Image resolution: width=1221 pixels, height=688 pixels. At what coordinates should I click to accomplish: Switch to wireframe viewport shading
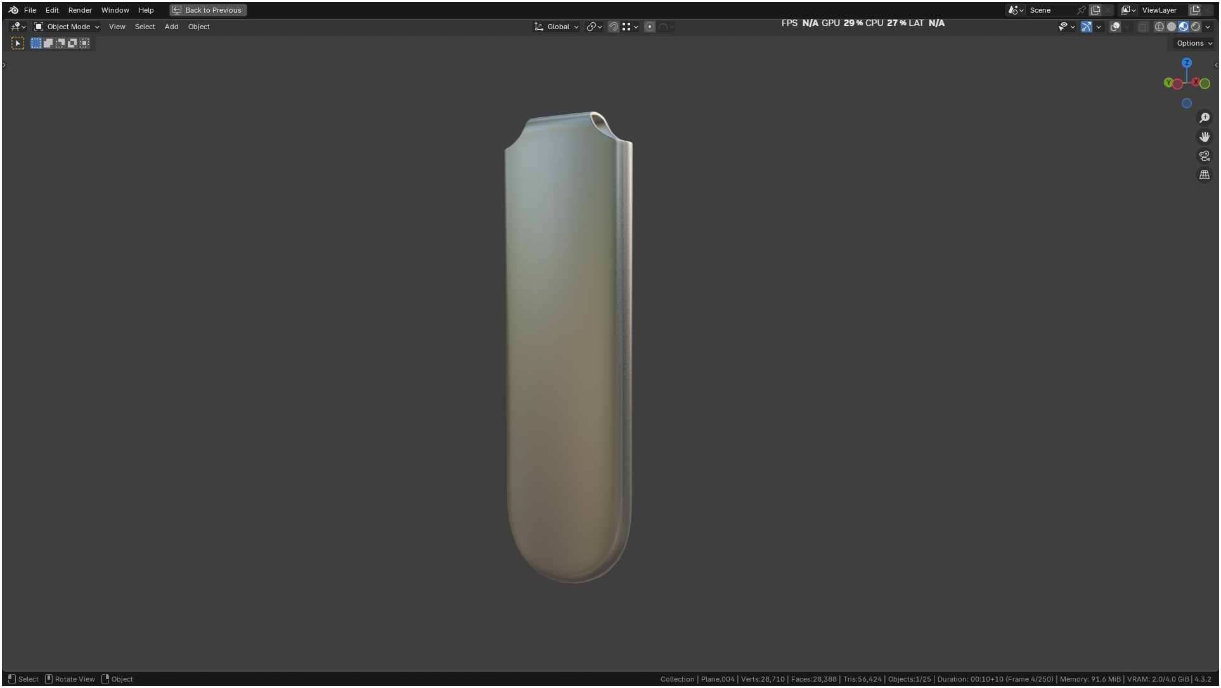coord(1160,27)
